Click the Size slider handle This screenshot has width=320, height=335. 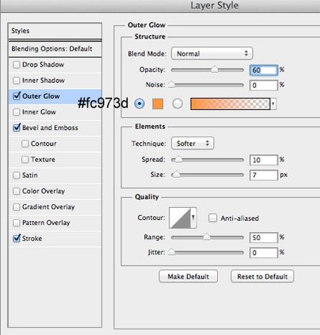(x=176, y=174)
